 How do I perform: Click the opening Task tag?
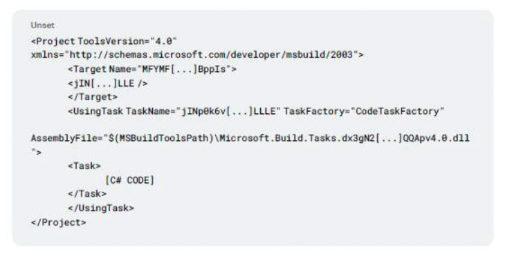(x=84, y=166)
